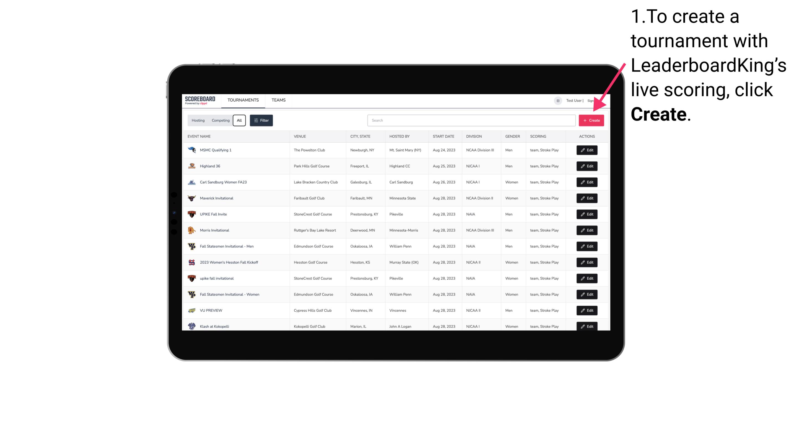Click the red Create button
The image size is (791, 425).
(x=591, y=120)
